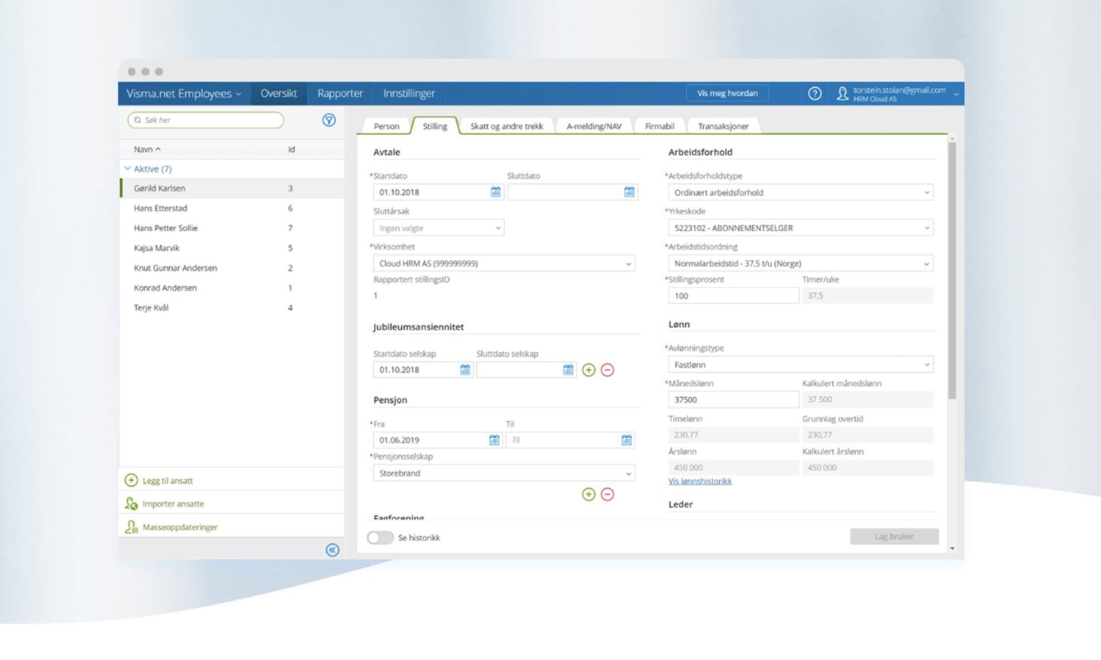
Task: Toggle the Se historikk switch
Action: coord(380,537)
